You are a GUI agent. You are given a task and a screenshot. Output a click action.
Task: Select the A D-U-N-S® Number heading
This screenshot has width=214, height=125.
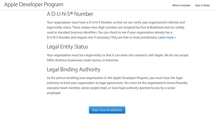(x=70, y=14)
